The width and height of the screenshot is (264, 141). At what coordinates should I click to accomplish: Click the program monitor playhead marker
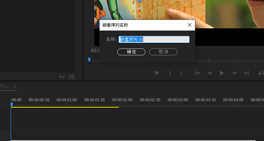click(89, 60)
